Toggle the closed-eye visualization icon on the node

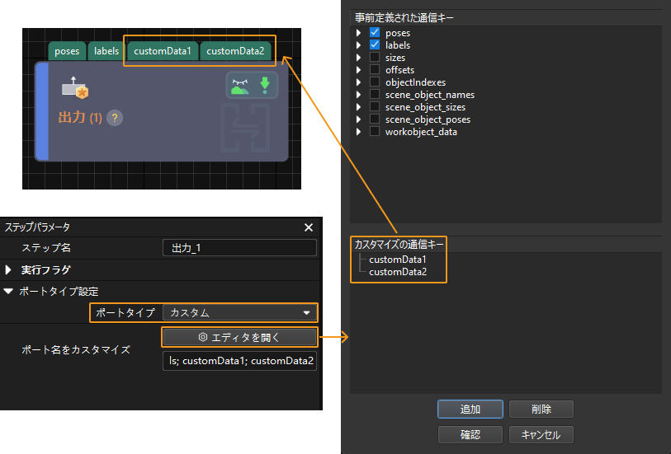tap(240, 85)
